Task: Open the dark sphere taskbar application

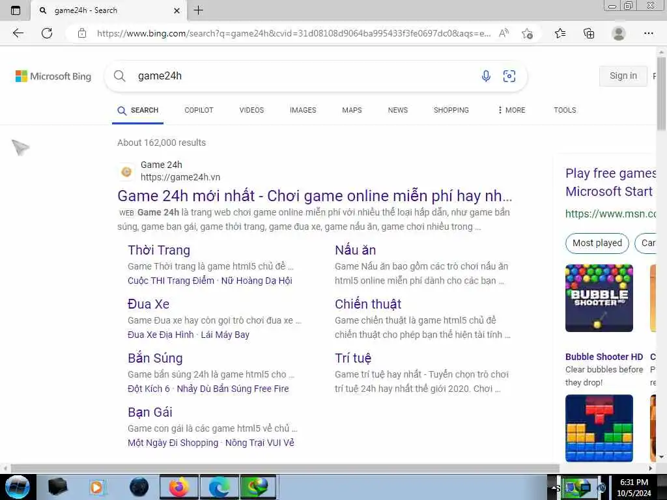Action: tap(139, 487)
